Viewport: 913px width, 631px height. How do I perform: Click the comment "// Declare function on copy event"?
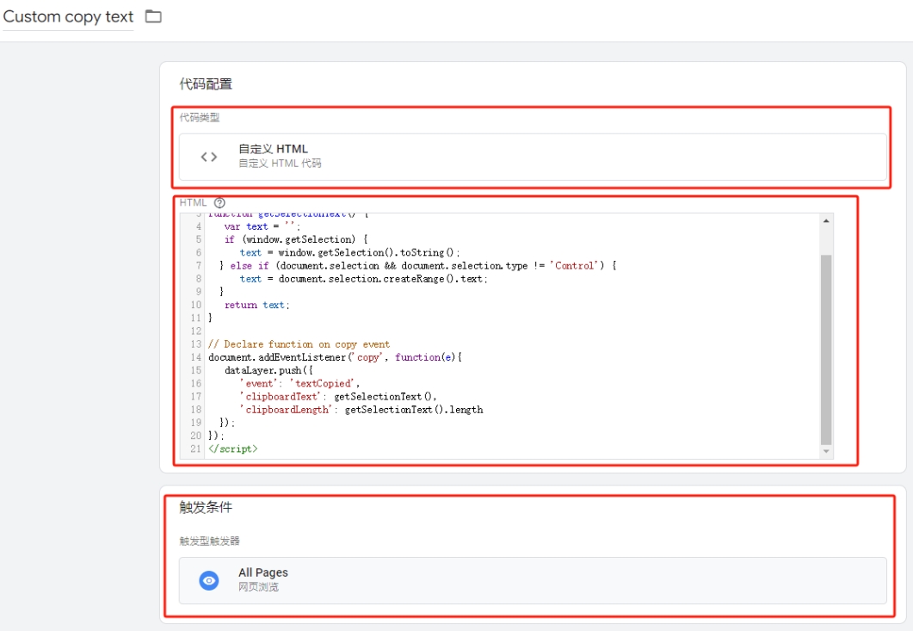coord(299,344)
